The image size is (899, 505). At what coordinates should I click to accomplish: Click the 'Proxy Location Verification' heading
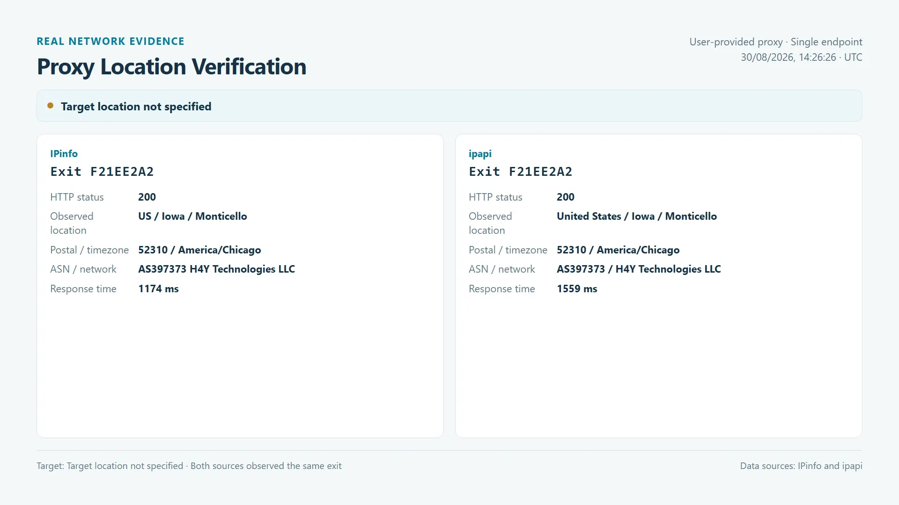pos(171,66)
